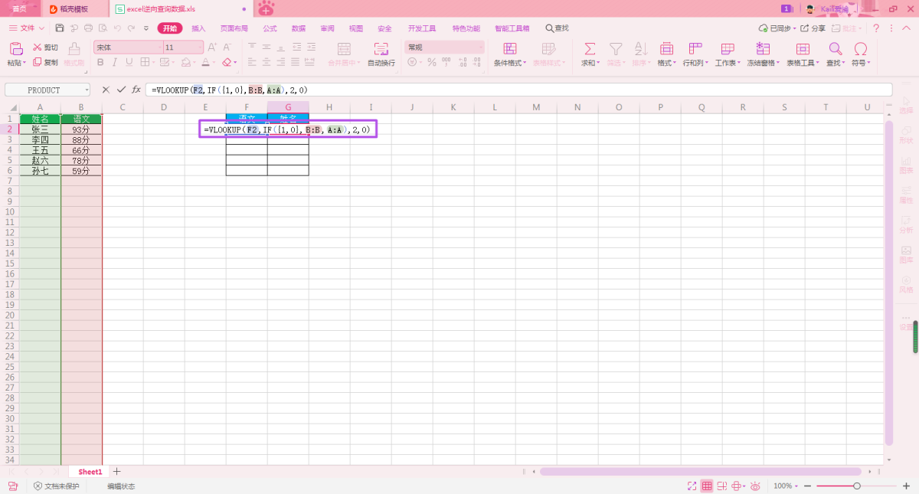Toggle eye-protection mode in status bar
The image size is (919, 494).
coord(755,486)
